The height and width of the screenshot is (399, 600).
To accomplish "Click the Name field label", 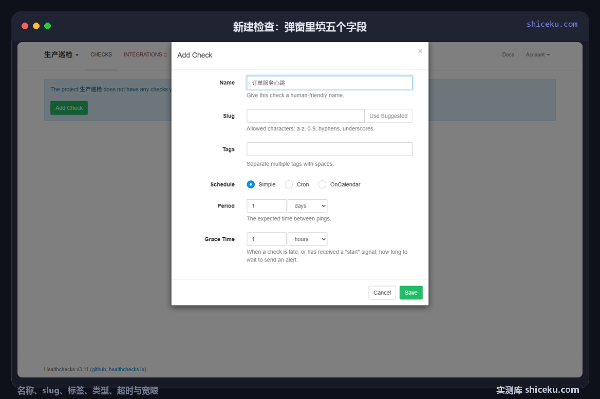I will [x=227, y=83].
